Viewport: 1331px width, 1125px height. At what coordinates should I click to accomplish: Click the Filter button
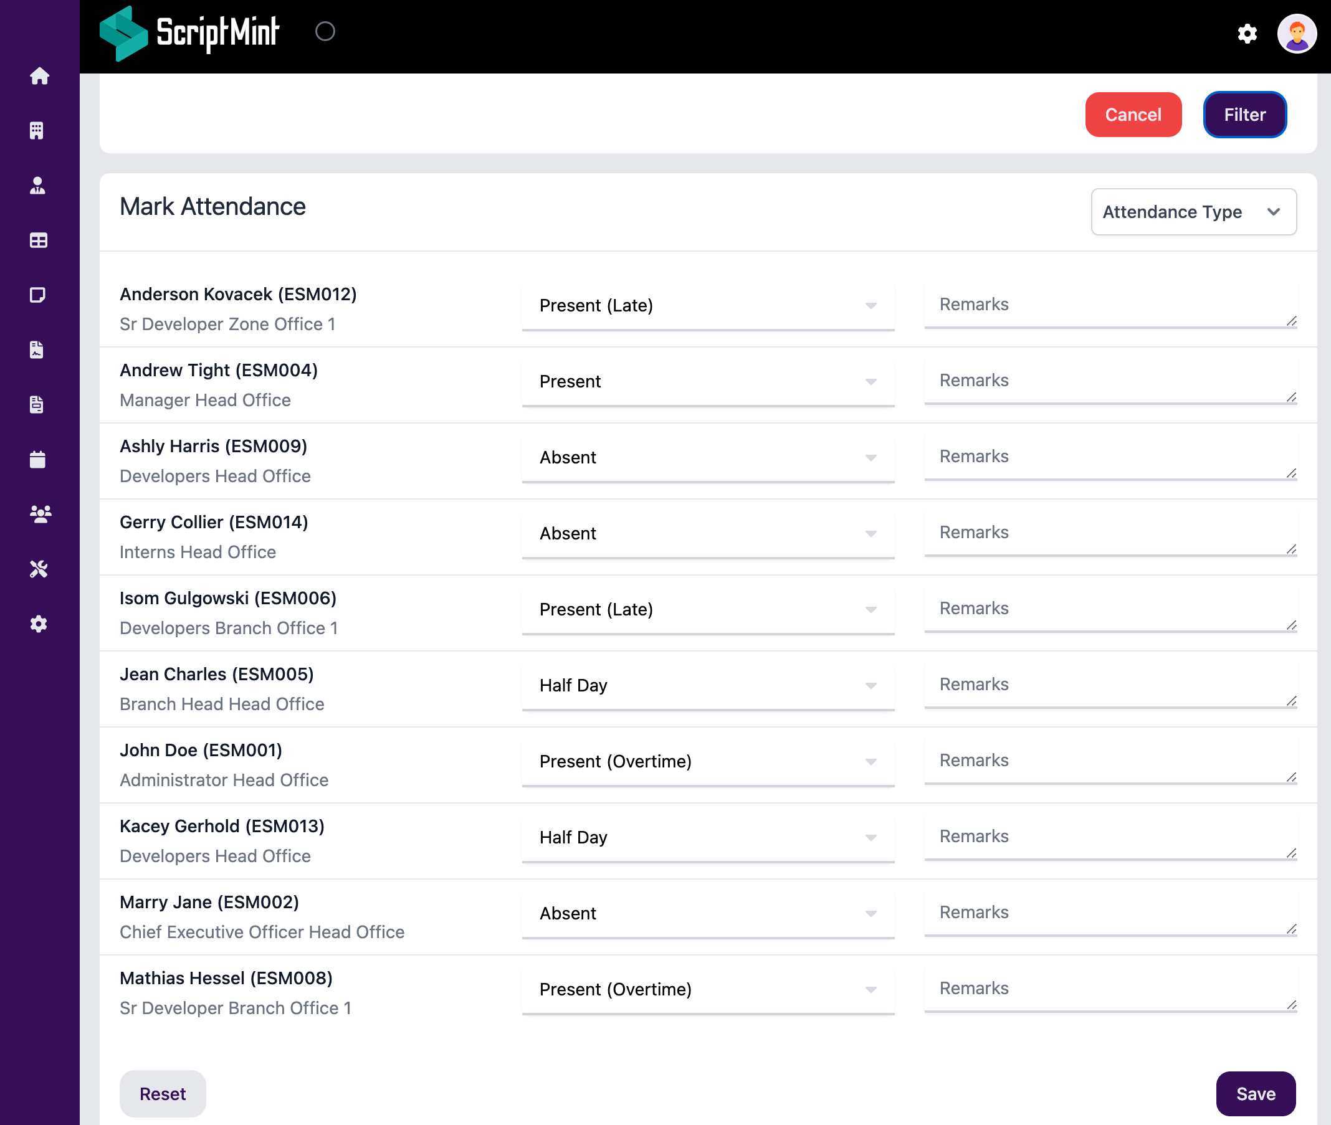pos(1244,115)
